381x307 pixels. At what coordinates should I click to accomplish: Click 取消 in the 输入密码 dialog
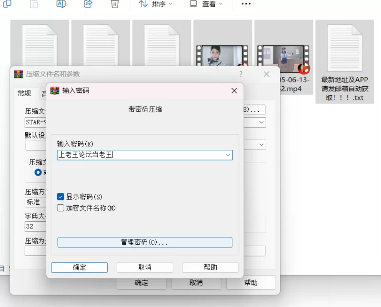point(145,267)
